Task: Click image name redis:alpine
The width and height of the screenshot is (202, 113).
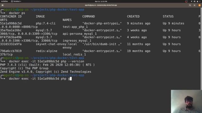Action: click(x=46, y=51)
